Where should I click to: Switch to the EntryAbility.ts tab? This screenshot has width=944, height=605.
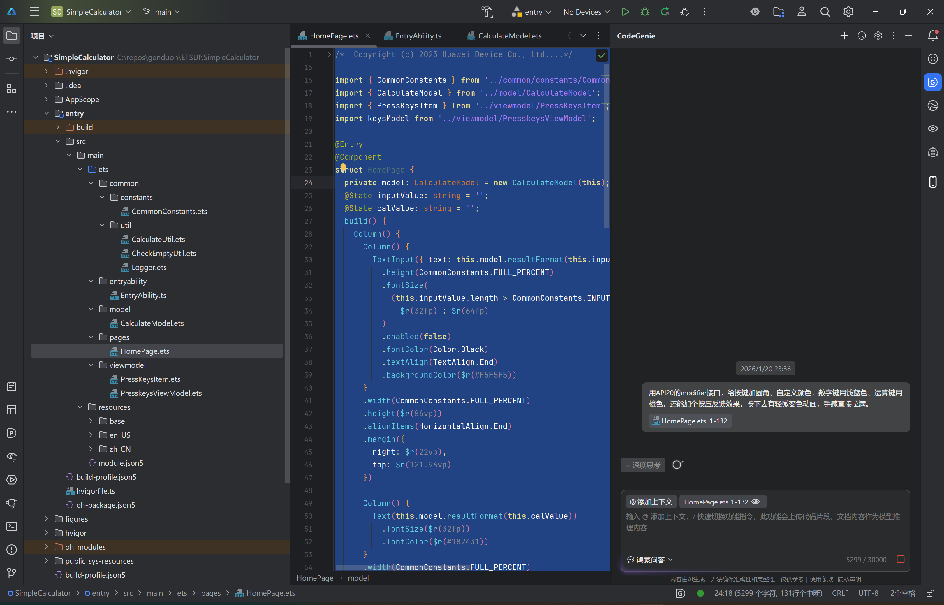418,36
